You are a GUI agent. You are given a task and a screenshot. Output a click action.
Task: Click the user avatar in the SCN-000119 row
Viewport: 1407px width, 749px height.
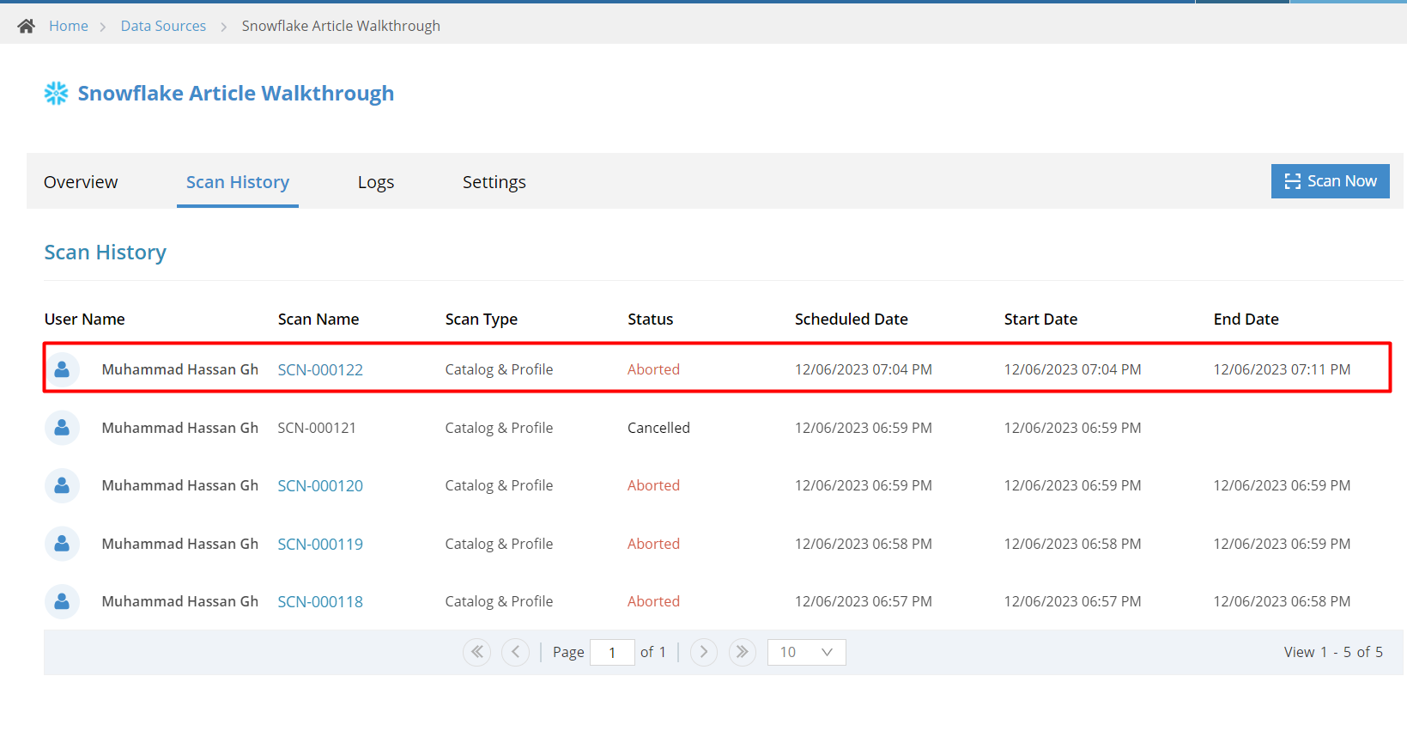62,544
